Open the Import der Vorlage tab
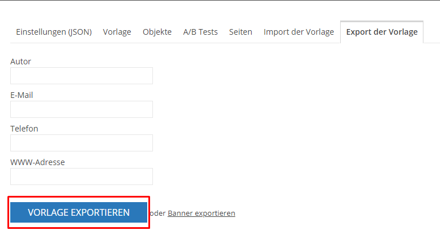 click(299, 32)
